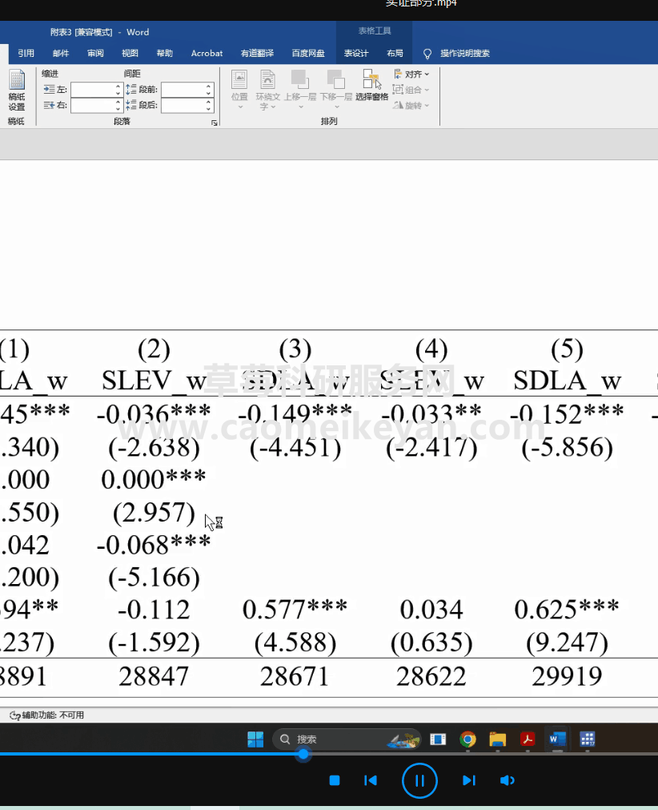Screen dimensions: 658x810
Task: Click the volume speaker icon
Action: coord(508,780)
